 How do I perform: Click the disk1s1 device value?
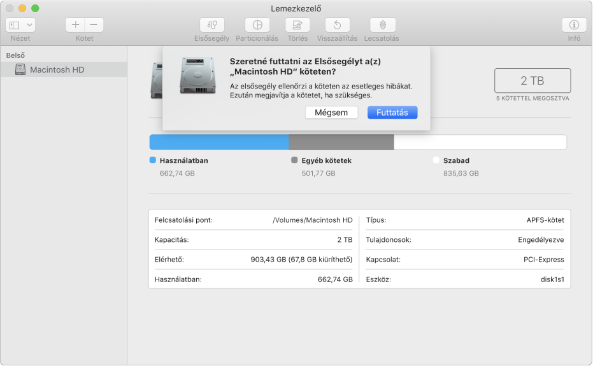pyautogui.click(x=552, y=279)
